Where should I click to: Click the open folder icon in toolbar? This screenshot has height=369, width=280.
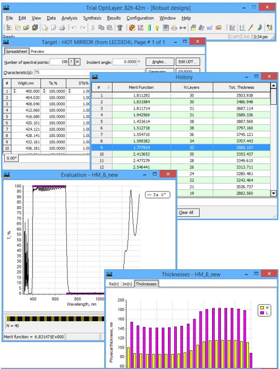click(26, 28)
